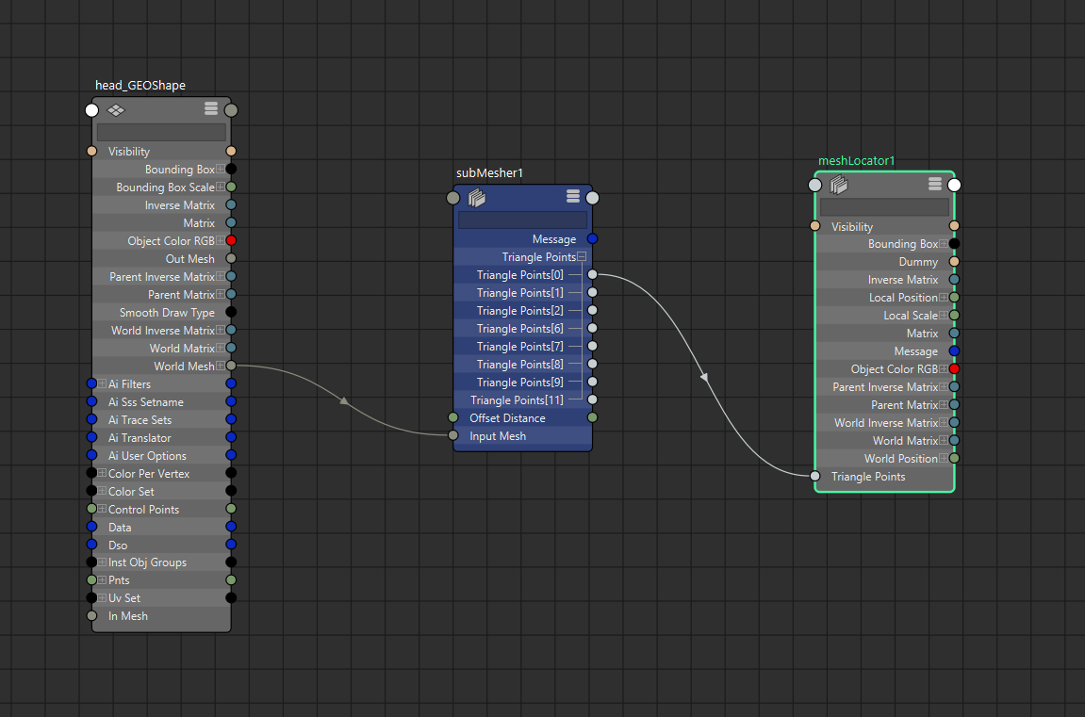Expand Parent Matrix attribute on meshLocator1
The image size is (1085, 717).
[x=944, y=404]
